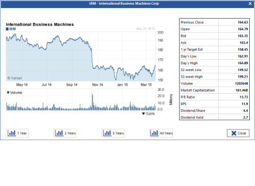Click the Mar 23, 2015 date text
255x186 pixels.
pyautogui.click(x=145, y=29)
